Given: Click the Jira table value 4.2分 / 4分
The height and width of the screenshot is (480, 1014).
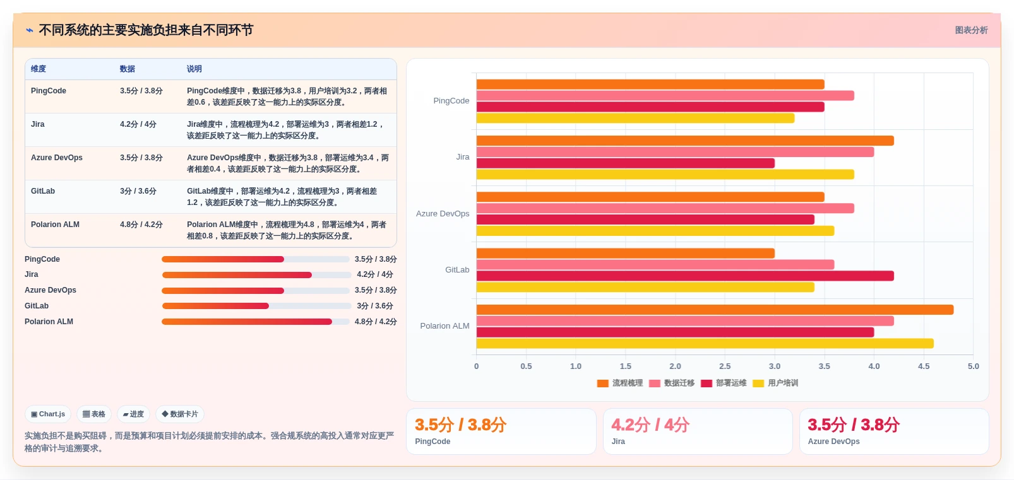Looking at the screenshot, I should tap(138, 124).
